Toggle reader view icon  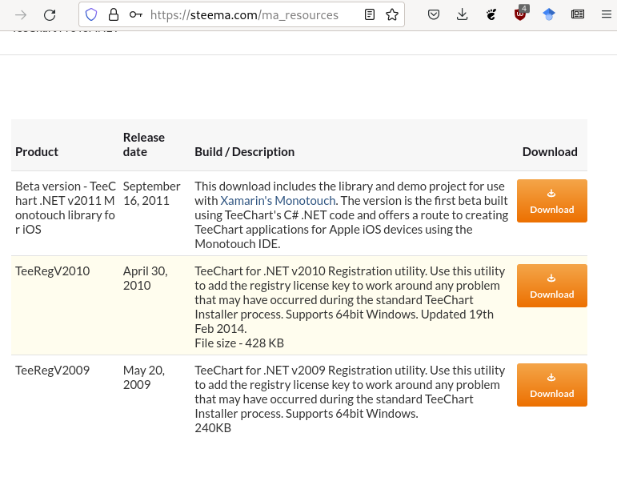tap(370, 15)
